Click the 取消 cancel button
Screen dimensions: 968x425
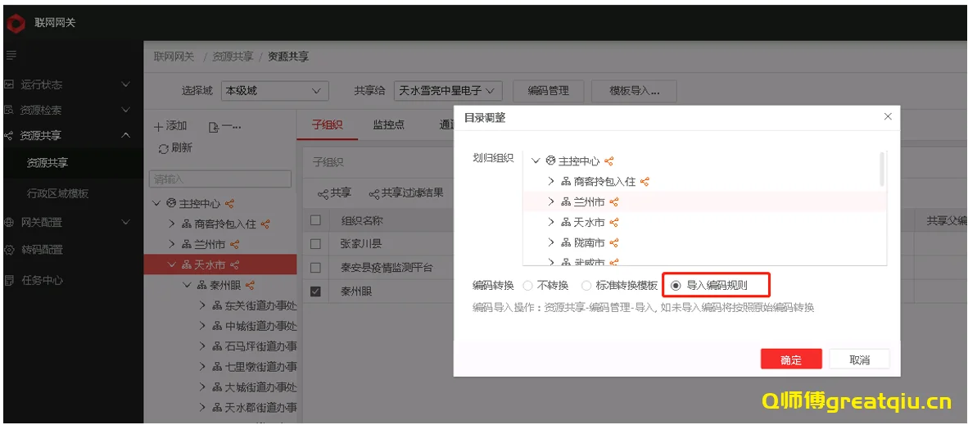(x=859, y=359)
